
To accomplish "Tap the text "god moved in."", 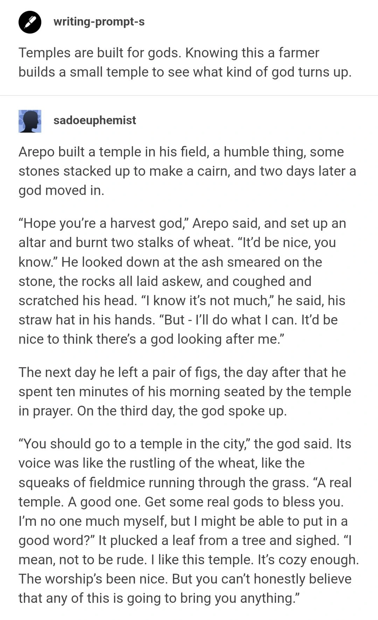I will 61,190.
